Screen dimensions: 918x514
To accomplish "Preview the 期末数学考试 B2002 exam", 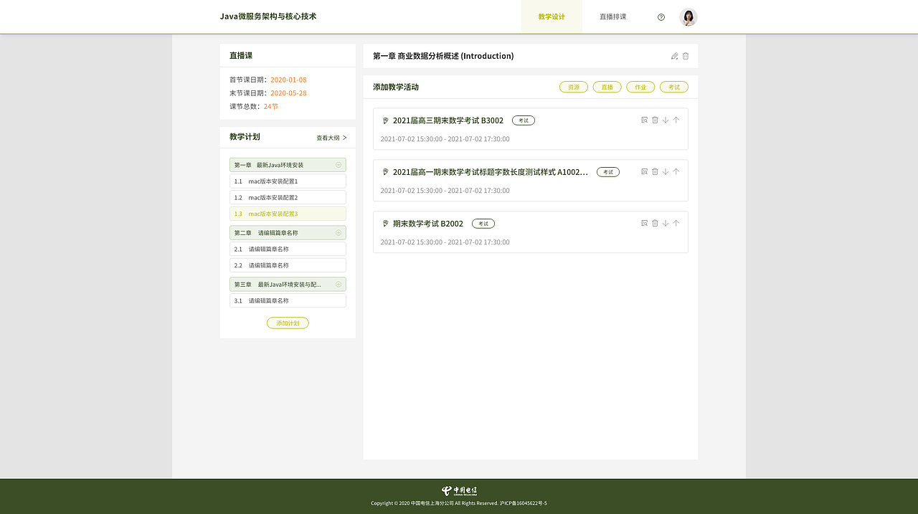I will coord(644,224).
